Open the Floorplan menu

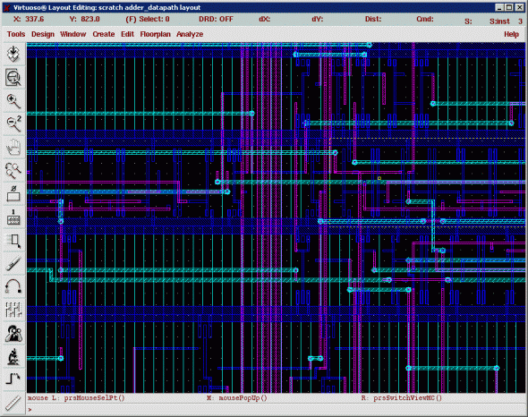155,34
